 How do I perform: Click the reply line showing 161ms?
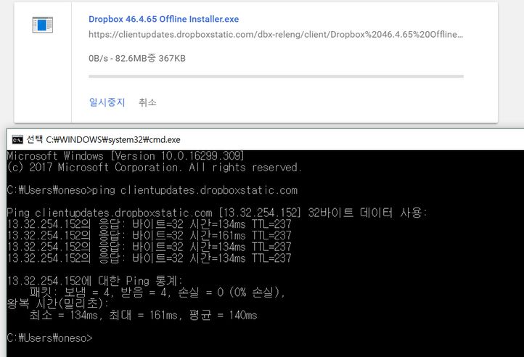[x=149, y=236]
